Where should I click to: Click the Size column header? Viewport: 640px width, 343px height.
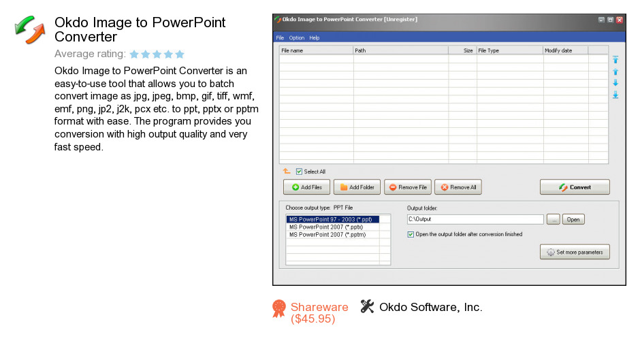(x=462, y=50)
